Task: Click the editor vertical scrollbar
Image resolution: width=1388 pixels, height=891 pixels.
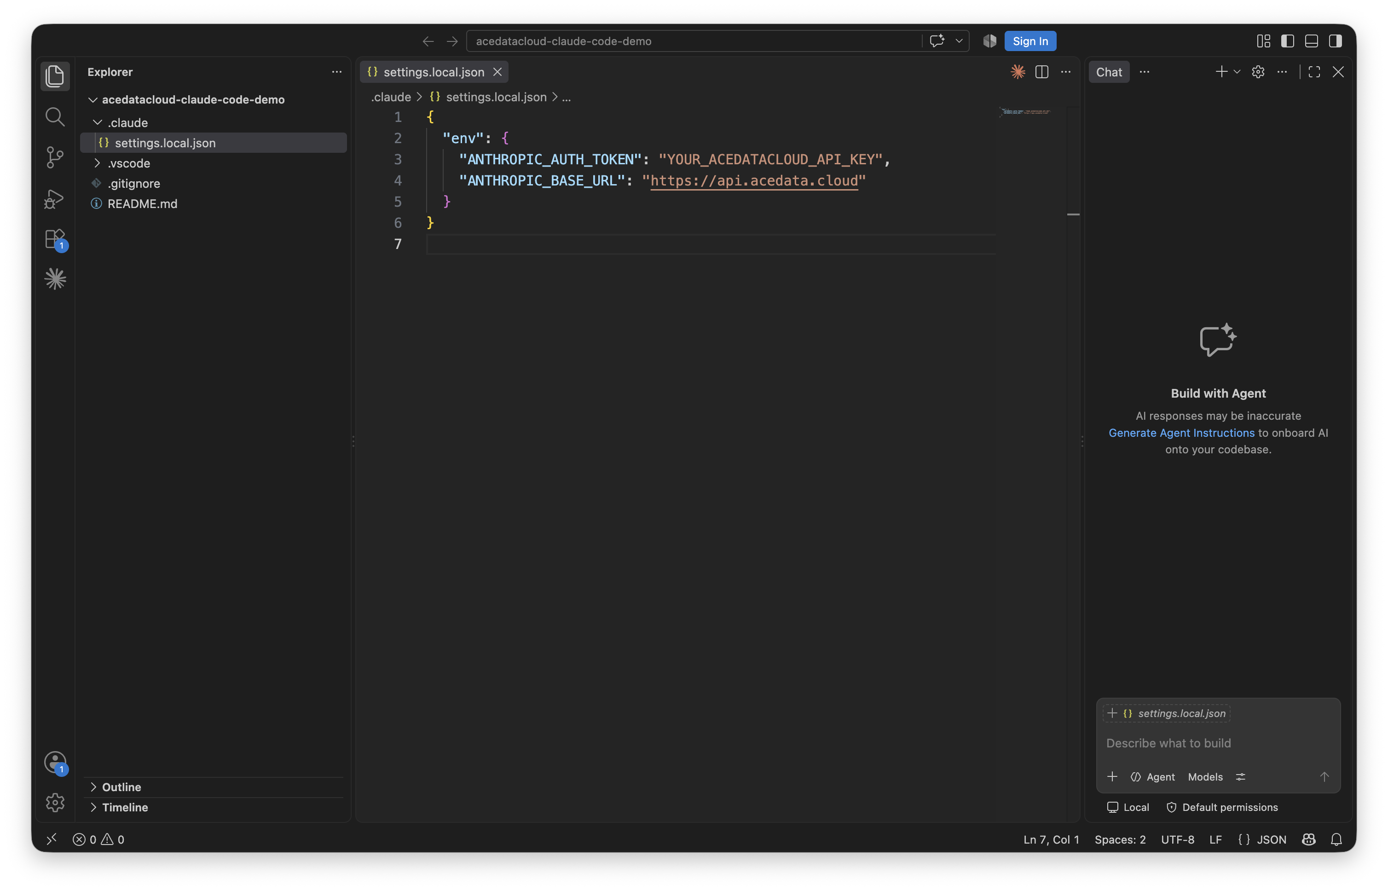Action: [x=1073, y=463]
